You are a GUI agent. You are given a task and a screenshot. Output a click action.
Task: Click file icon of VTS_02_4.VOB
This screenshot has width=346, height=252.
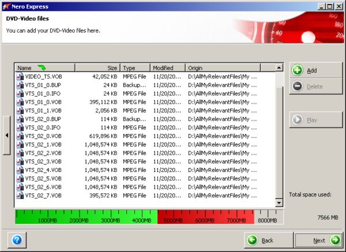click(x=20, y=170)
